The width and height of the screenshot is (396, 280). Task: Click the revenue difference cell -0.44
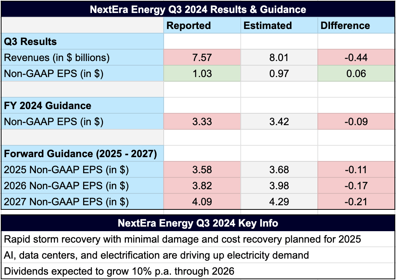(x=356, y=58)
